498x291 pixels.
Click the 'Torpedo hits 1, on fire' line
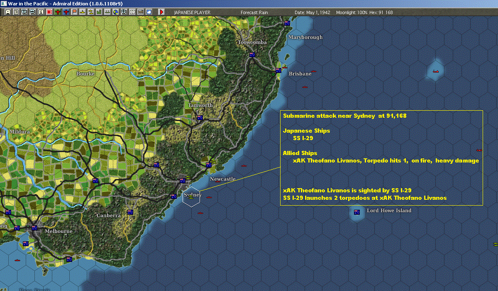coord(386,160)
